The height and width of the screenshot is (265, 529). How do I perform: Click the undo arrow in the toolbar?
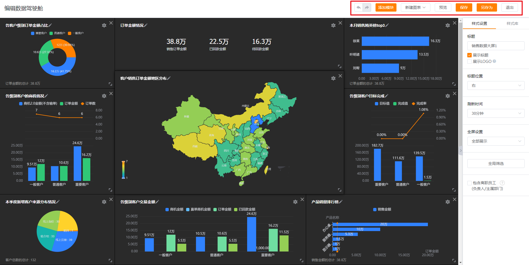[x=358, y=7]
